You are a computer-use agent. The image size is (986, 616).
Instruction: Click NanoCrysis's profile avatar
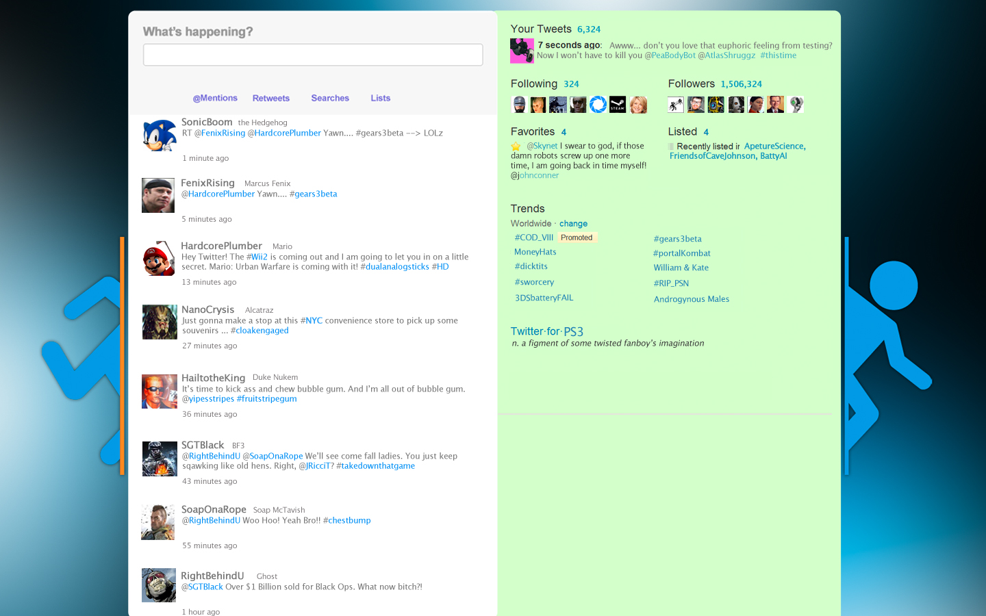pos(160,322)
